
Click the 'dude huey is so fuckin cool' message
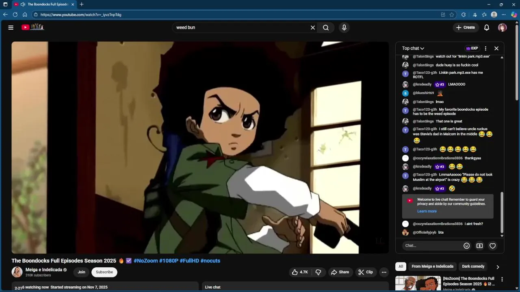click(x=457, y=65)
